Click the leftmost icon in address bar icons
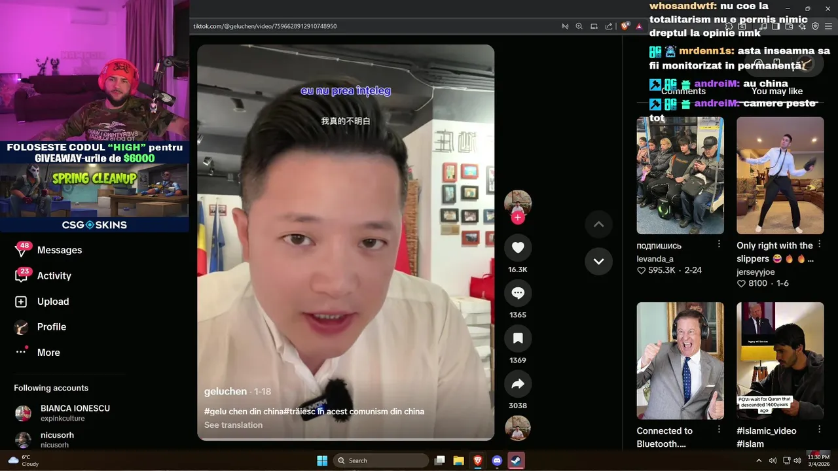The height and width of the screenshot is (471, 838). [565, 26]
